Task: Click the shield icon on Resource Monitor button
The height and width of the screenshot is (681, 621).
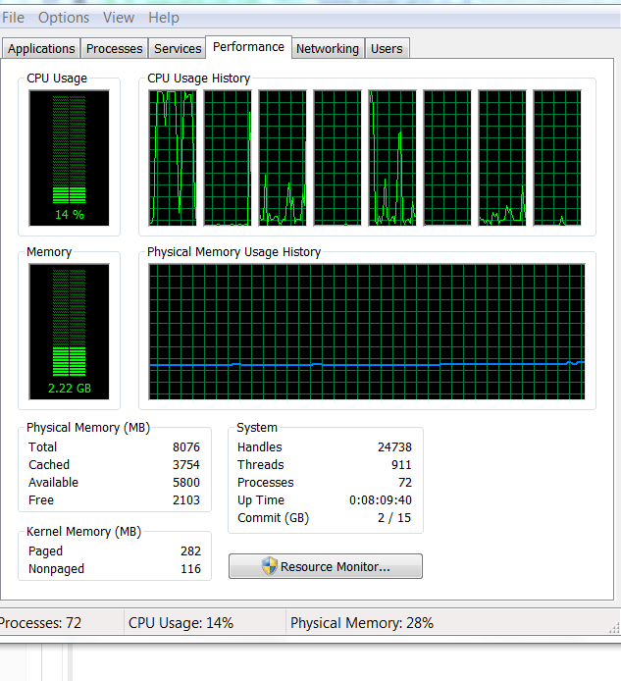Action: 269,566
